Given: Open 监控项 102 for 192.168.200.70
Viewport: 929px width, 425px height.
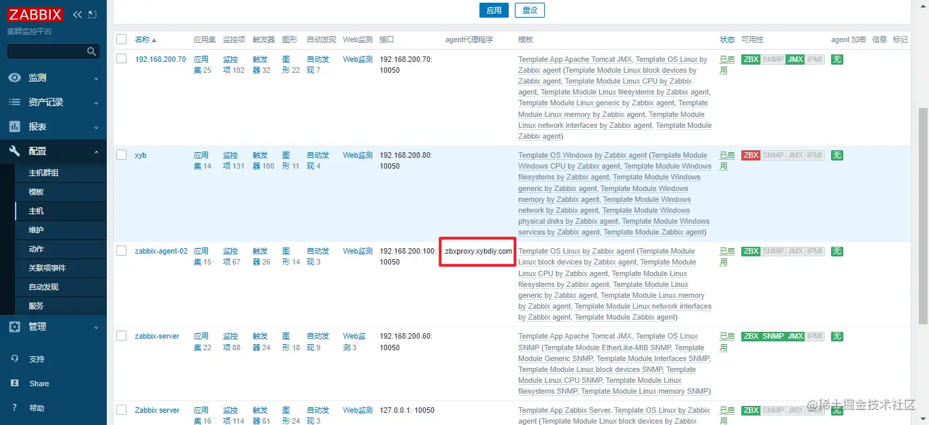Looking at the screenshot, I should click(x=233, y=65).
